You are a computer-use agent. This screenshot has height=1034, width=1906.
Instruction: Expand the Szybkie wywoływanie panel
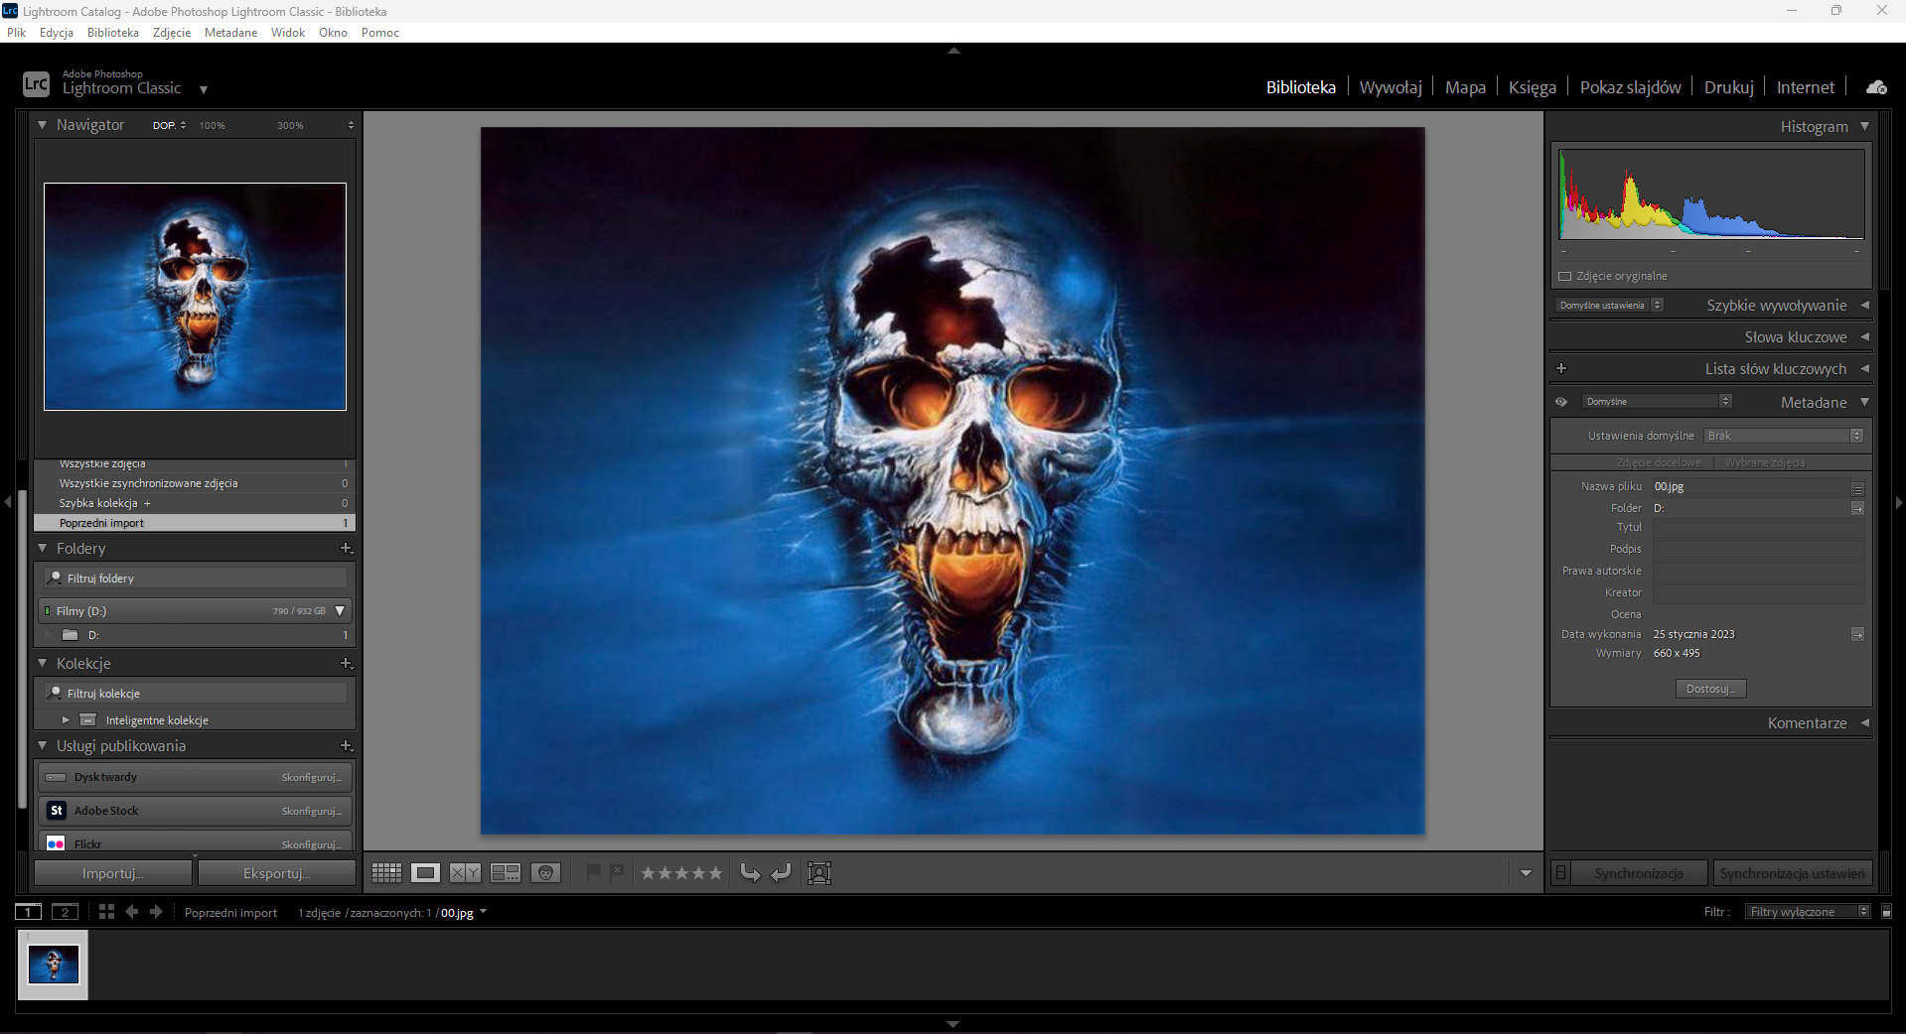pyautogui.click(x=1864, y=305)
